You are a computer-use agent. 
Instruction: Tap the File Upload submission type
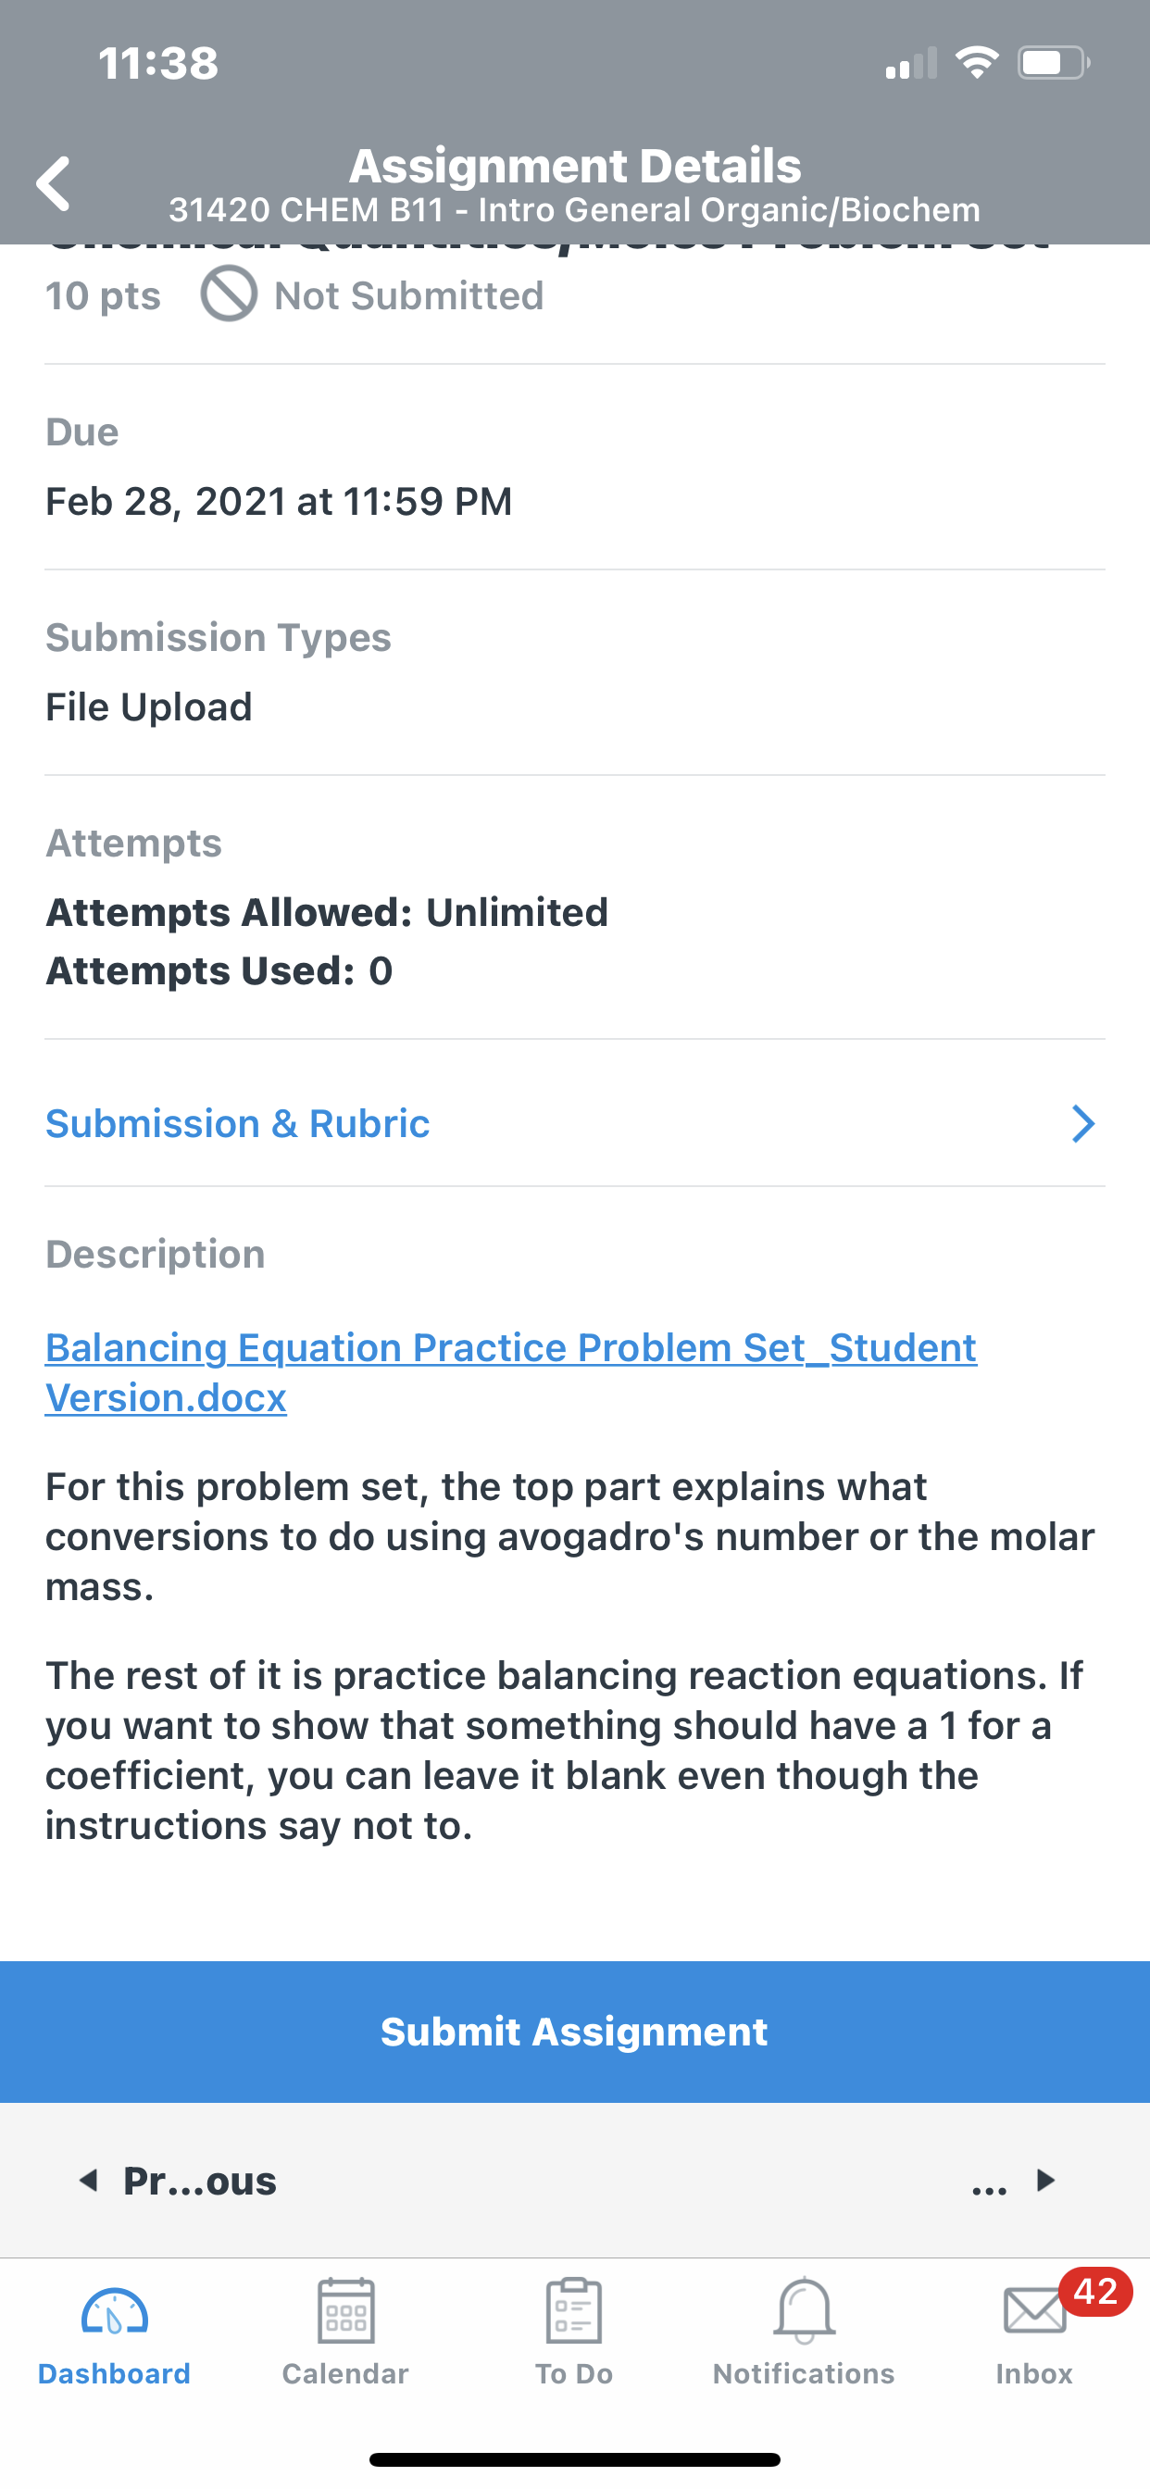coord(149,707)
